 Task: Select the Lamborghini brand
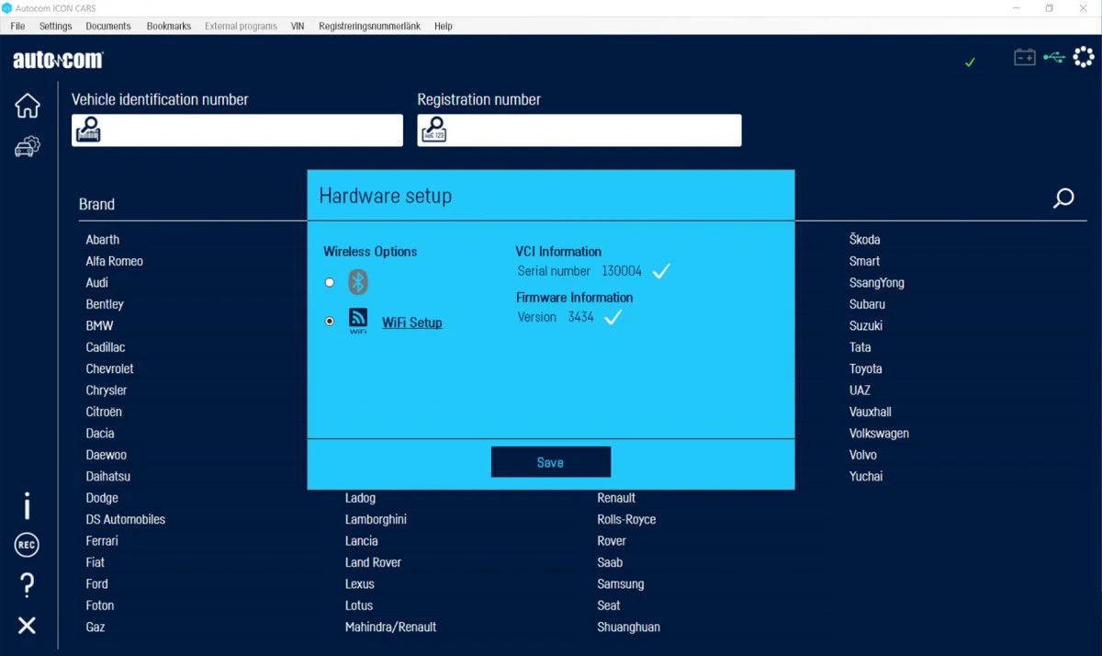[376, 520]
